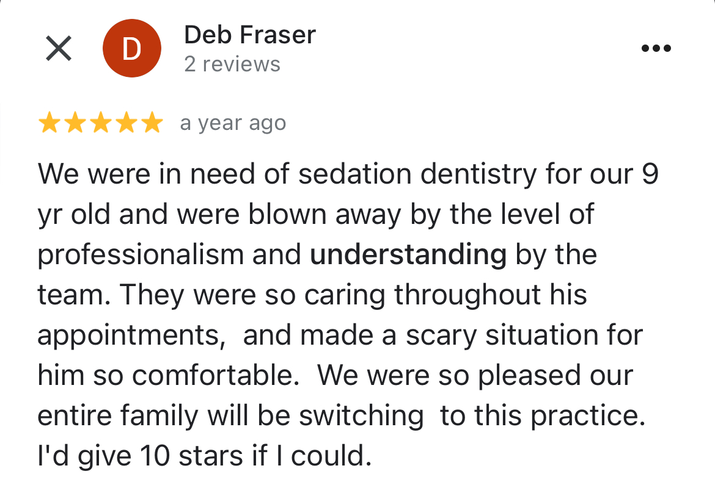
Task: Close the review with the X icon
Action: pos(59,48)
